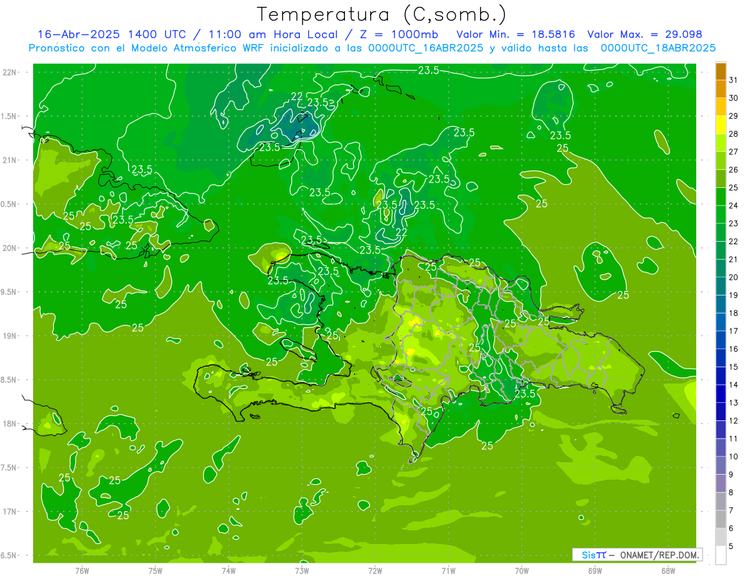Click the title "Temperatura (C,somb.)"

(x=381, y=14)
